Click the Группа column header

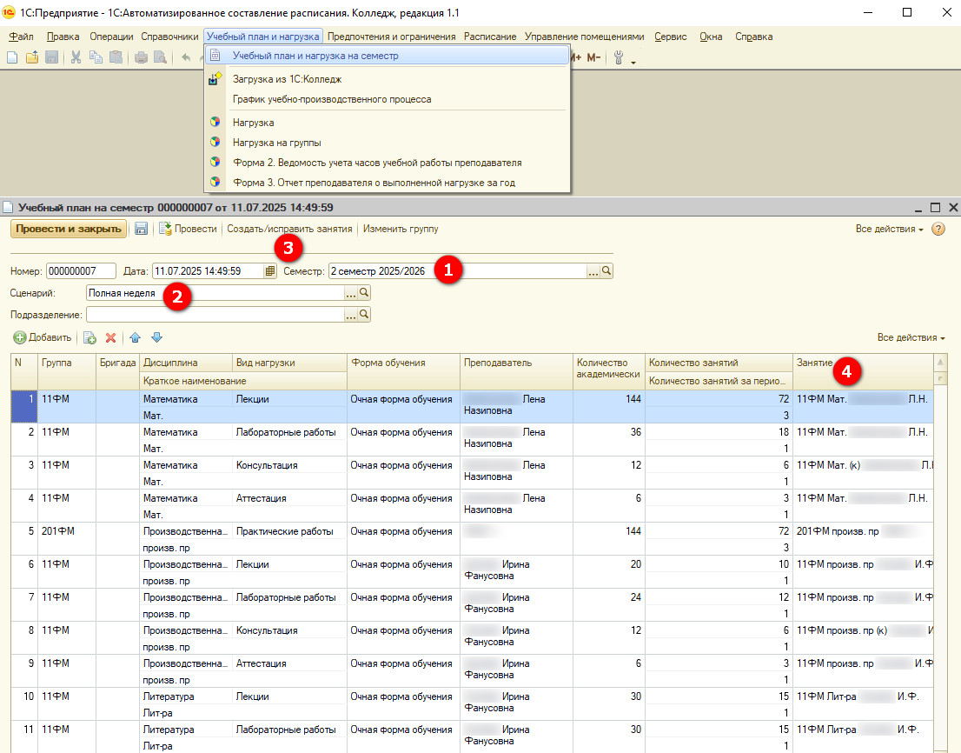67,371
